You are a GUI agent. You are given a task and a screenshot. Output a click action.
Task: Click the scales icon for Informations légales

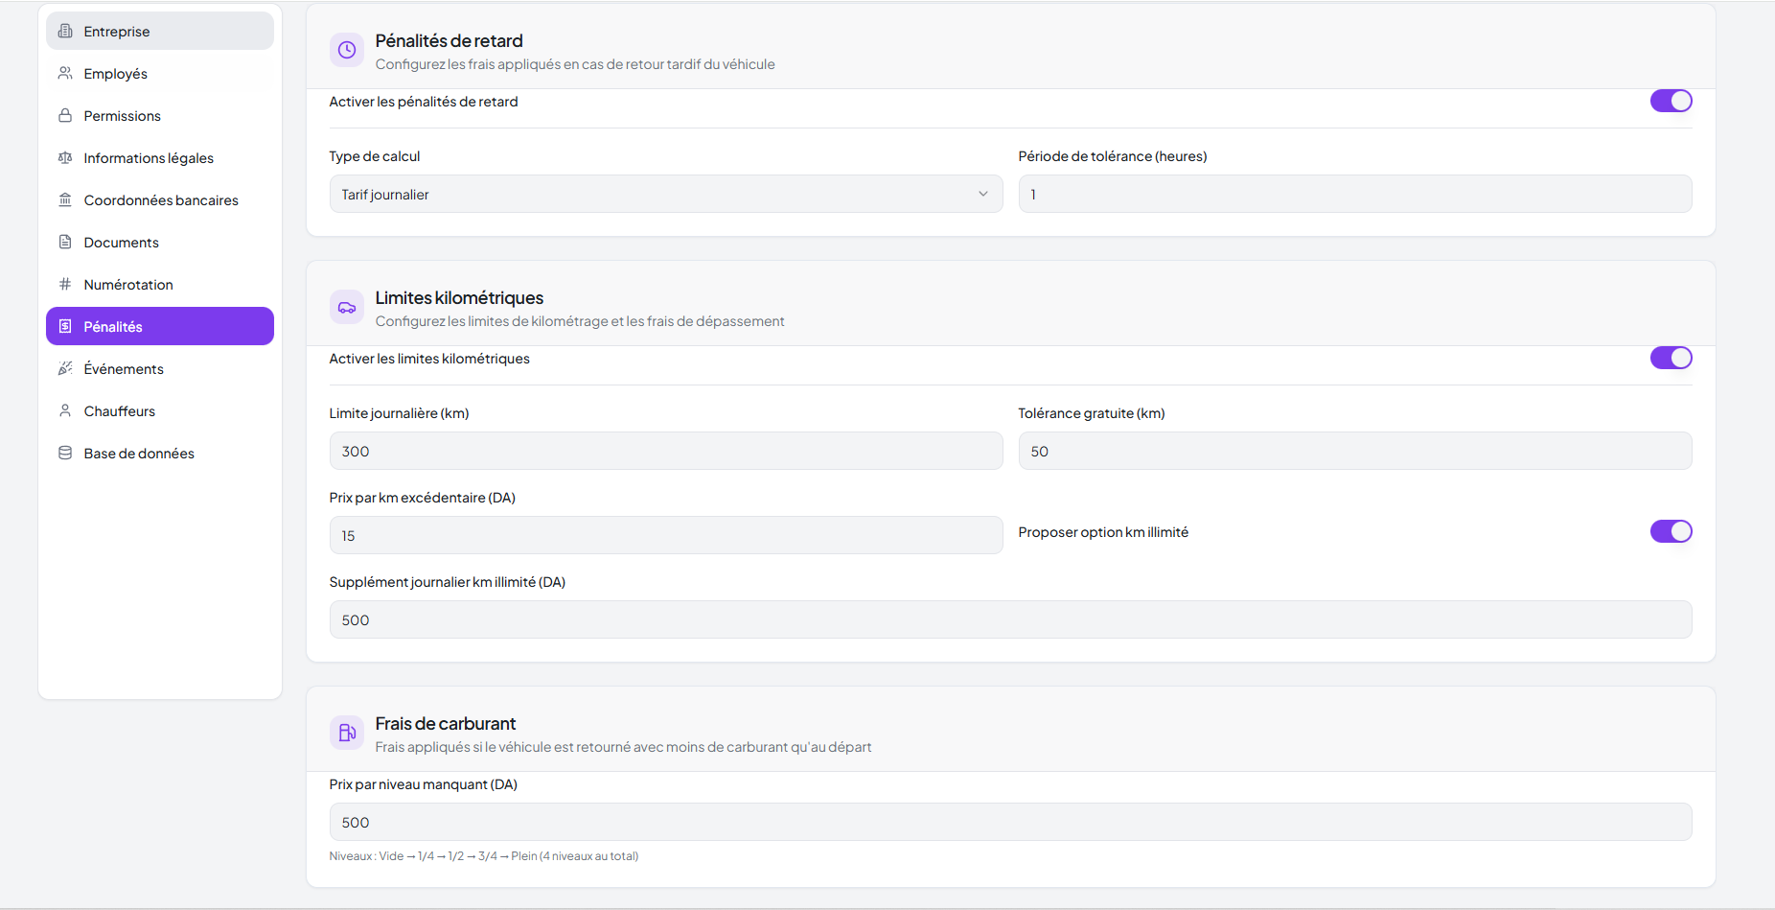coord(65,158)
